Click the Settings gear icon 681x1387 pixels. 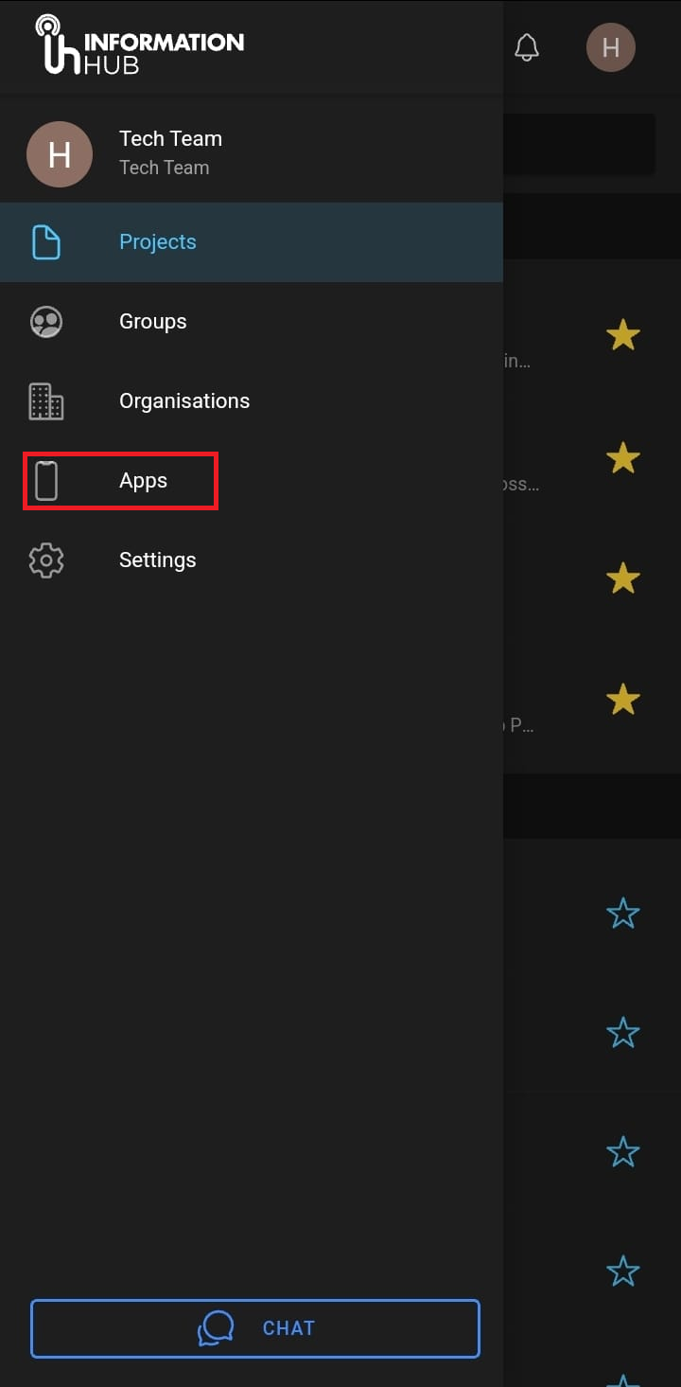pos(46,560)
